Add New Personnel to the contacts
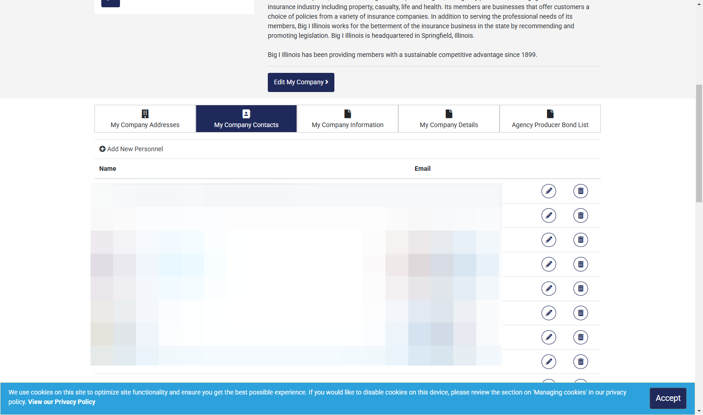This screenshot has height=415, width=703. [131, 149]
